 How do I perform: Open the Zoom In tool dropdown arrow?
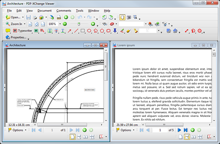click(x=25, y=24)
